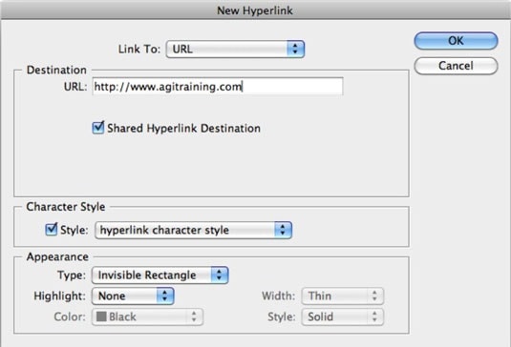The image size is (511, 347).
Task: Click the Solid style dropdown arrows
Action: point(374,316)
